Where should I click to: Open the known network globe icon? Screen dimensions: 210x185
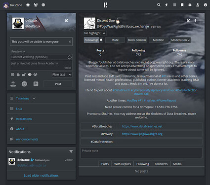(43, 5)
